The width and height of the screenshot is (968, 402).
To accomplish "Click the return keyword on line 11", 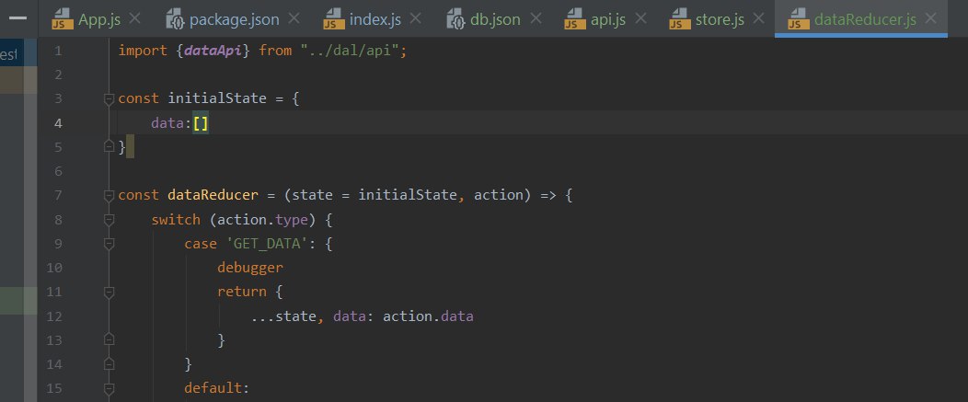I will 241,292.
